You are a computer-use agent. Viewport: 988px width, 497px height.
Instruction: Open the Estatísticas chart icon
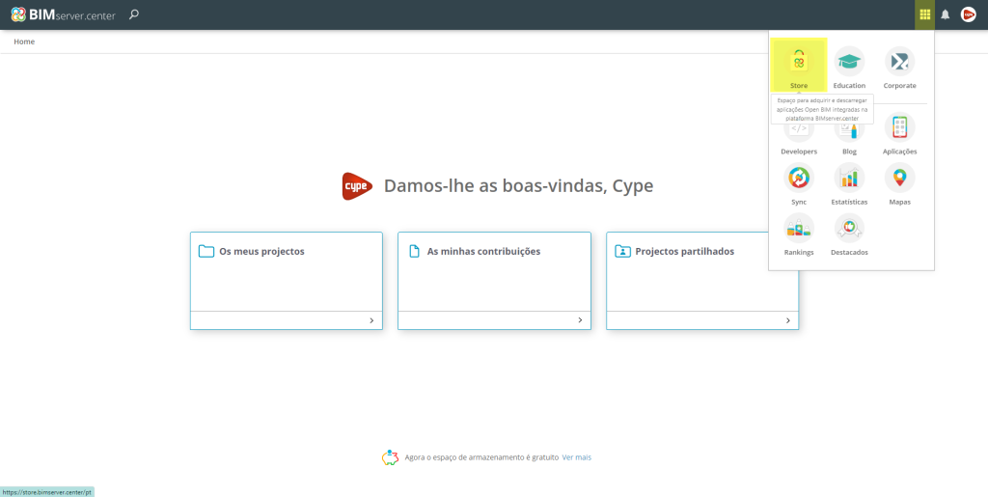click(849, 178)
